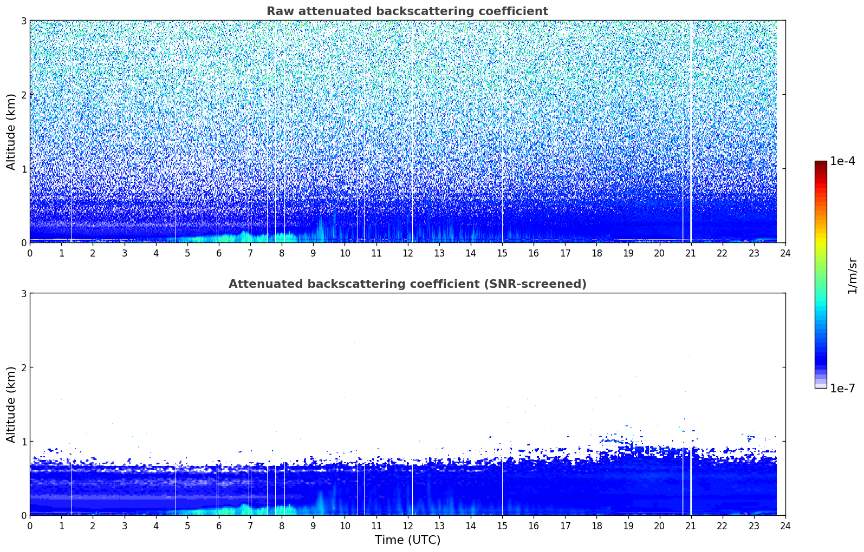Click the "Time (UTC)" axis label
Viewport: 864px width, 552px height.
pos(407,540)
